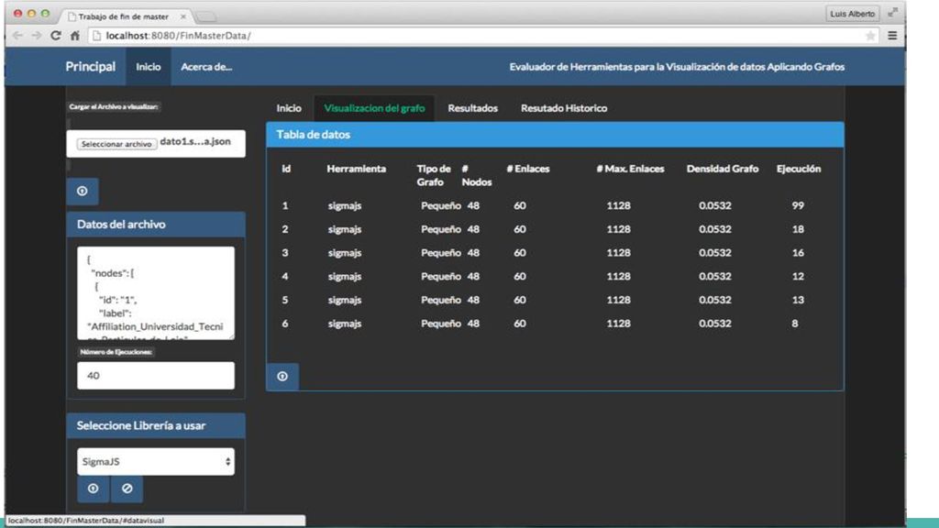The image size is (939, 528).
Task: Click inside the Datos del archivo JSON text area
Action: point(156,292)
